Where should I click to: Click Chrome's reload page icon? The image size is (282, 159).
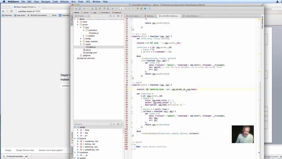tap(11, 11)
